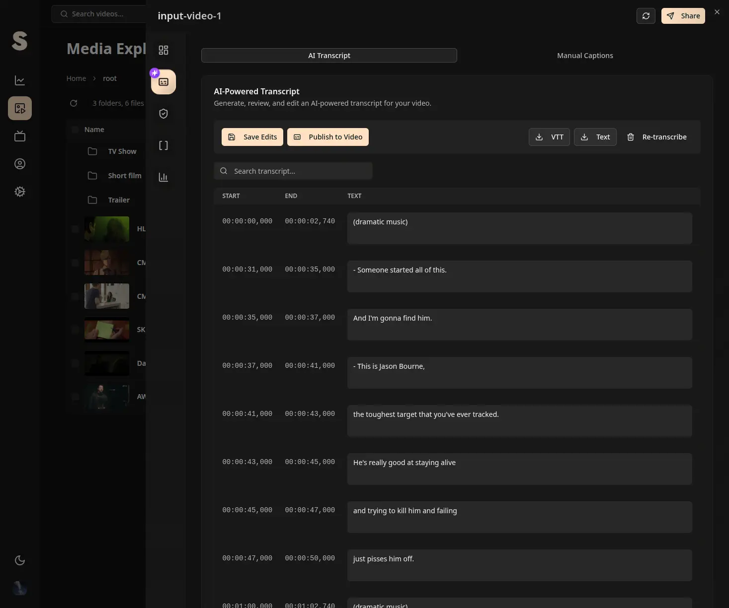
Task: Click end time 00:00:02,740
Action: pyautogui.click(x=310, y=221)
